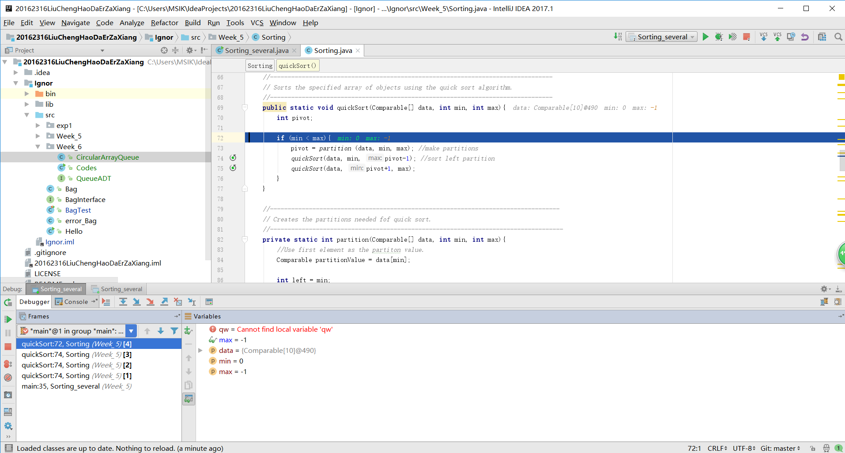The image size is (845, 453).
Task: Expand the data variable node
Action: click(x=200, y=350)
